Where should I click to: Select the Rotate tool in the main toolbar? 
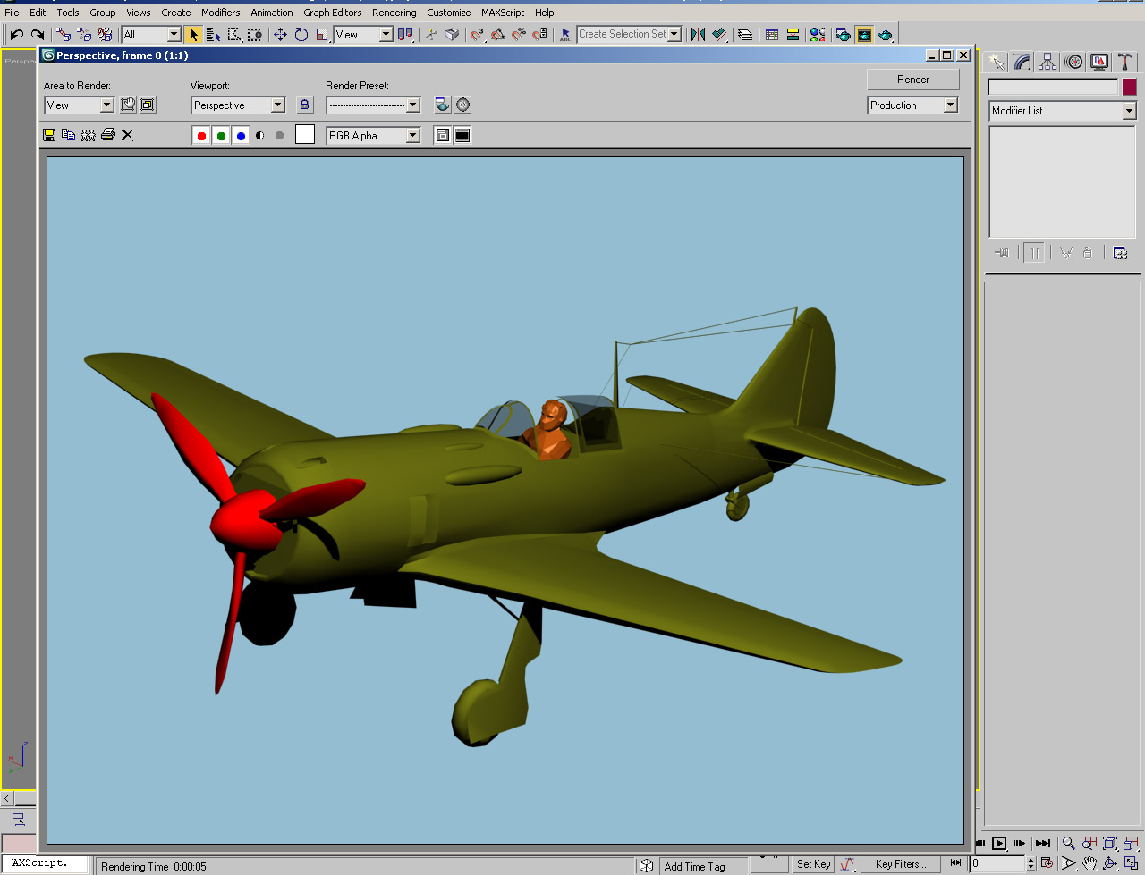pos(301,34)
